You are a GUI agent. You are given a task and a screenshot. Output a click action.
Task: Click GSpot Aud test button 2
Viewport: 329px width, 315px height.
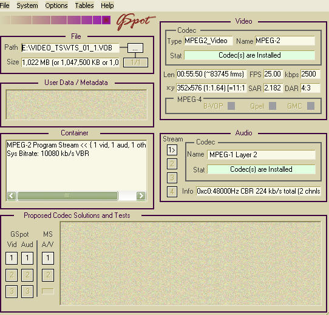[27, 275]
